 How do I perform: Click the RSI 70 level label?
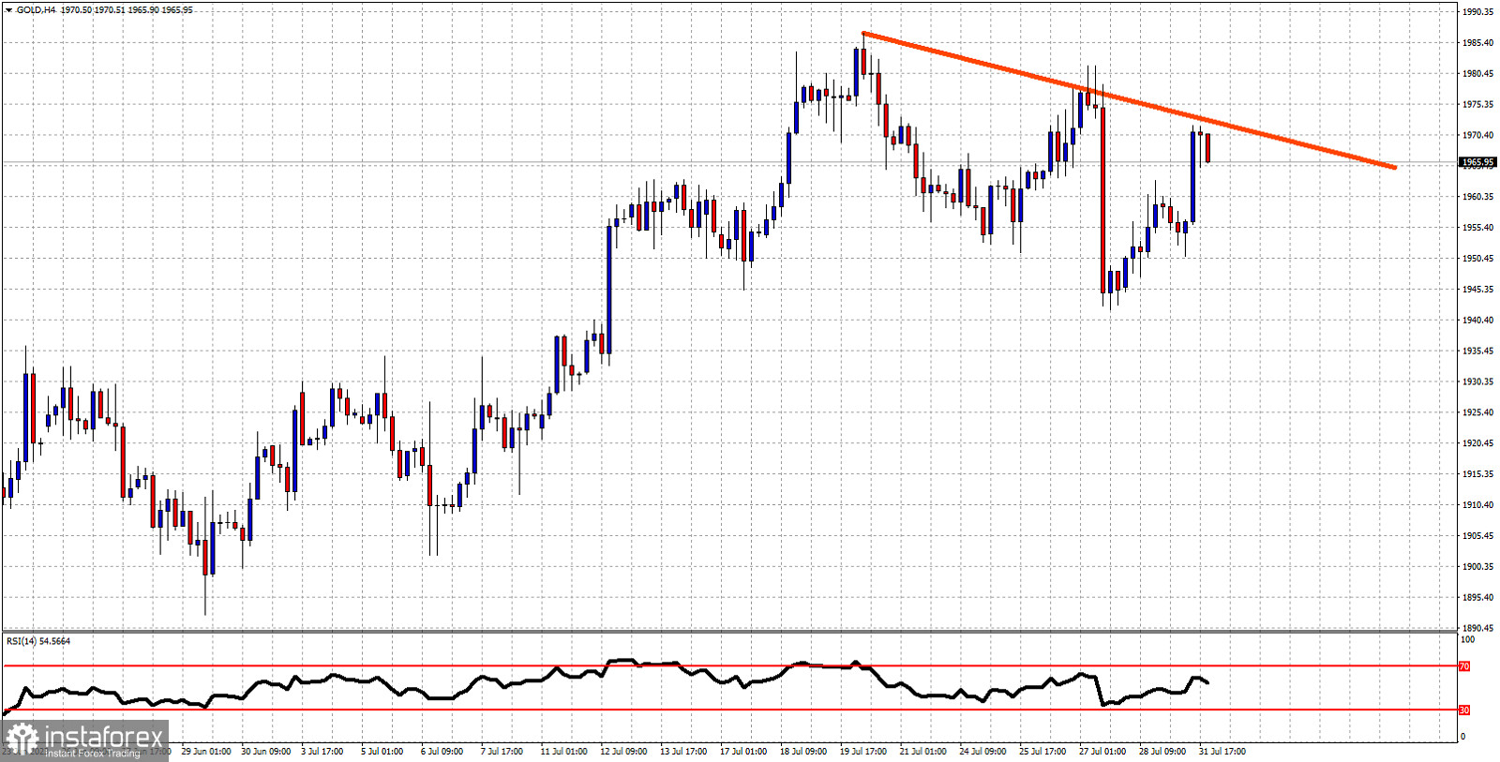[x=1464, y=666]
